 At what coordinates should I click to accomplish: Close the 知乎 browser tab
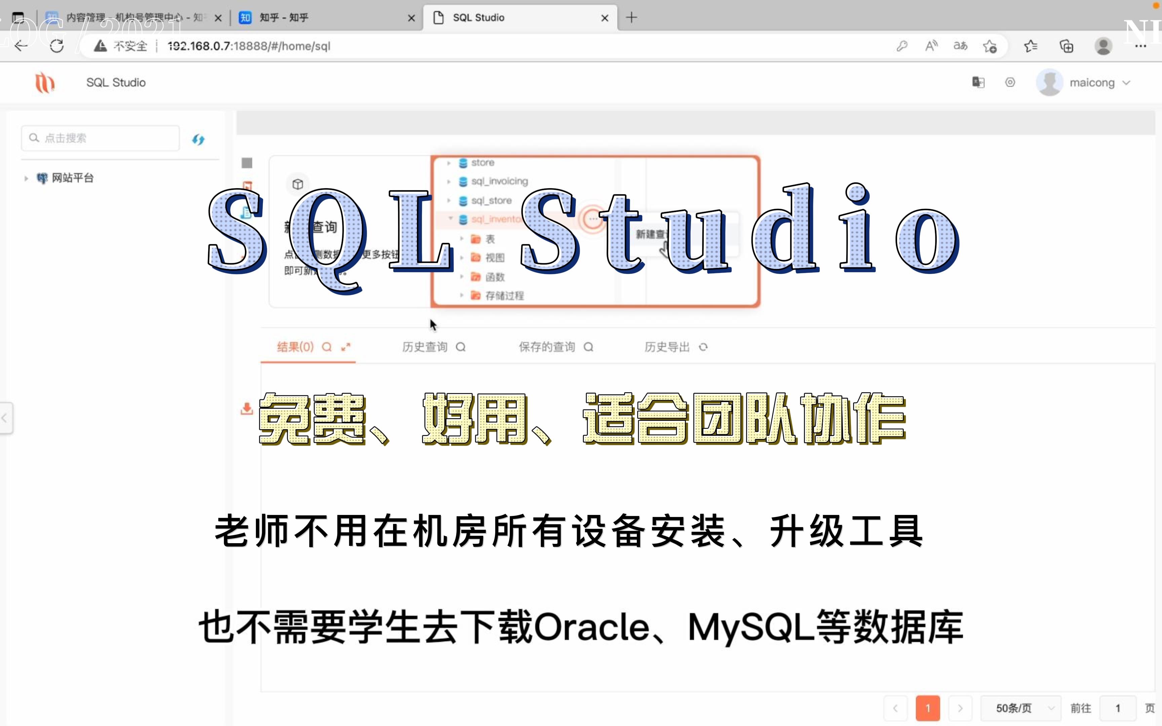(x=411, y=18)
